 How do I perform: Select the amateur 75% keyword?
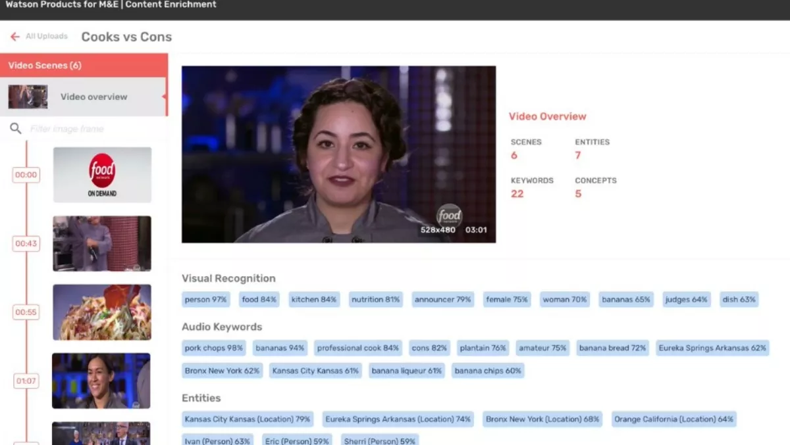pos(542,348)
